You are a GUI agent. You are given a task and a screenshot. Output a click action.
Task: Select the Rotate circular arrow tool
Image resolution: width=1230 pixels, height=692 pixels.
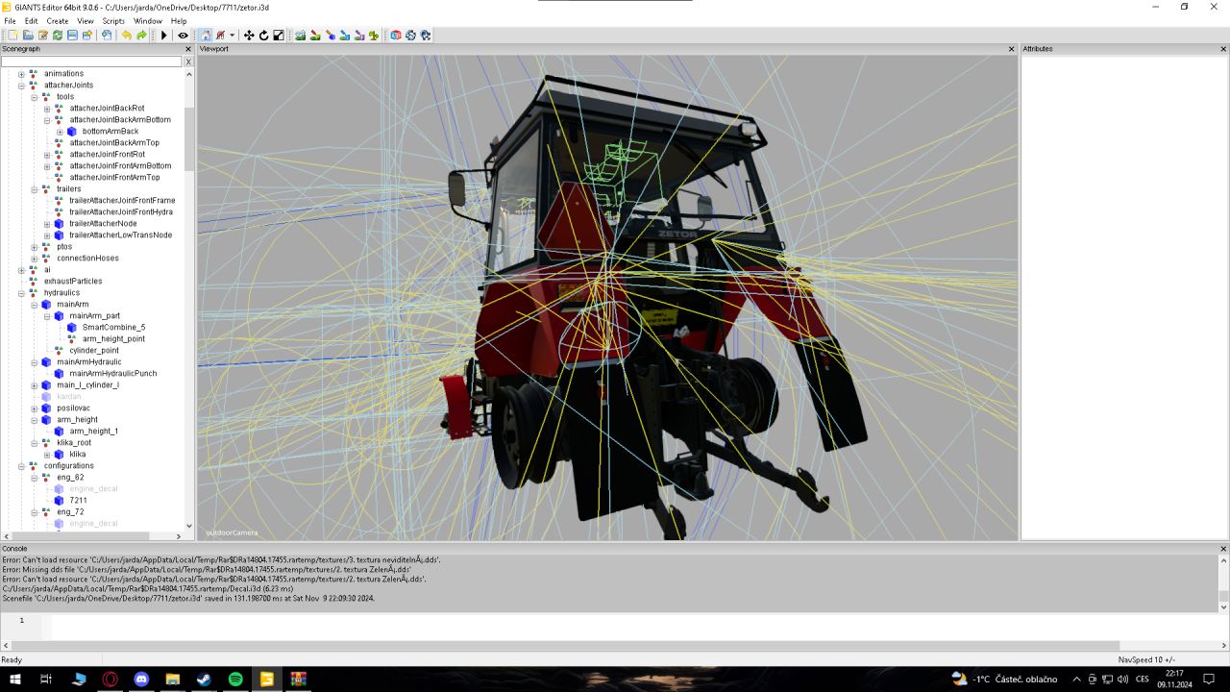[263, 36]
